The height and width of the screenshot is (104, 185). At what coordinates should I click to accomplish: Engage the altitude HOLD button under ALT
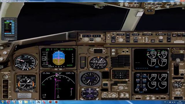[161, 41]
